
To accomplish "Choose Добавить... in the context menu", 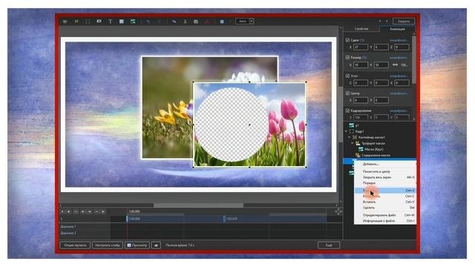I will 385,164.
